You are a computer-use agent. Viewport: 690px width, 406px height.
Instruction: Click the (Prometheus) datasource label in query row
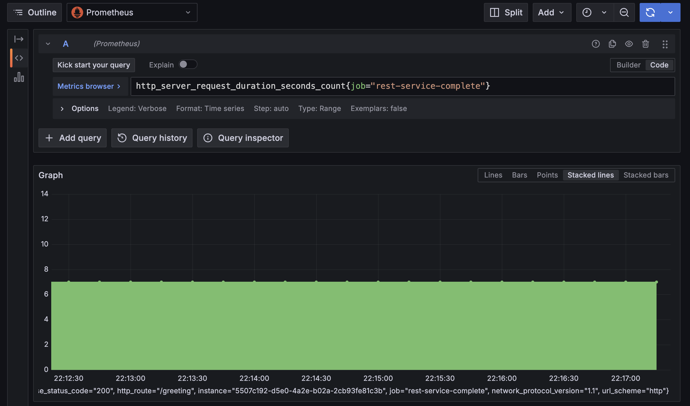pos(117,44)
